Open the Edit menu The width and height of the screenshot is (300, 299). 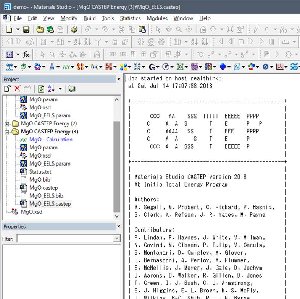(32, 18)
